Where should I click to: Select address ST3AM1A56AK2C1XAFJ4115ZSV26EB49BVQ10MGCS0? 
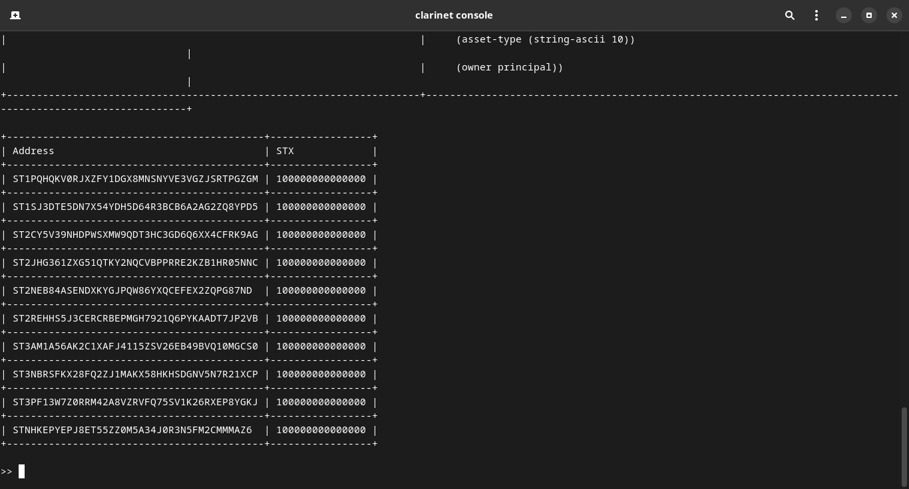135,346
